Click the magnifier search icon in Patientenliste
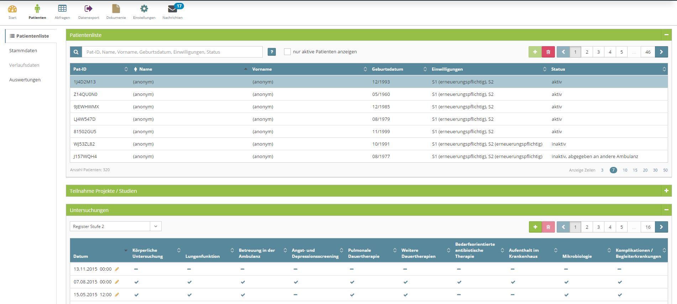 point(76,52)
